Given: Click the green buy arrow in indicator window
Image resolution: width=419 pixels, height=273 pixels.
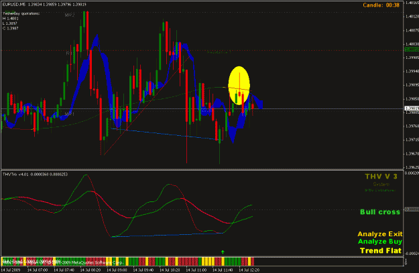Looking at the screenshot, I should [x=223, y=252].
